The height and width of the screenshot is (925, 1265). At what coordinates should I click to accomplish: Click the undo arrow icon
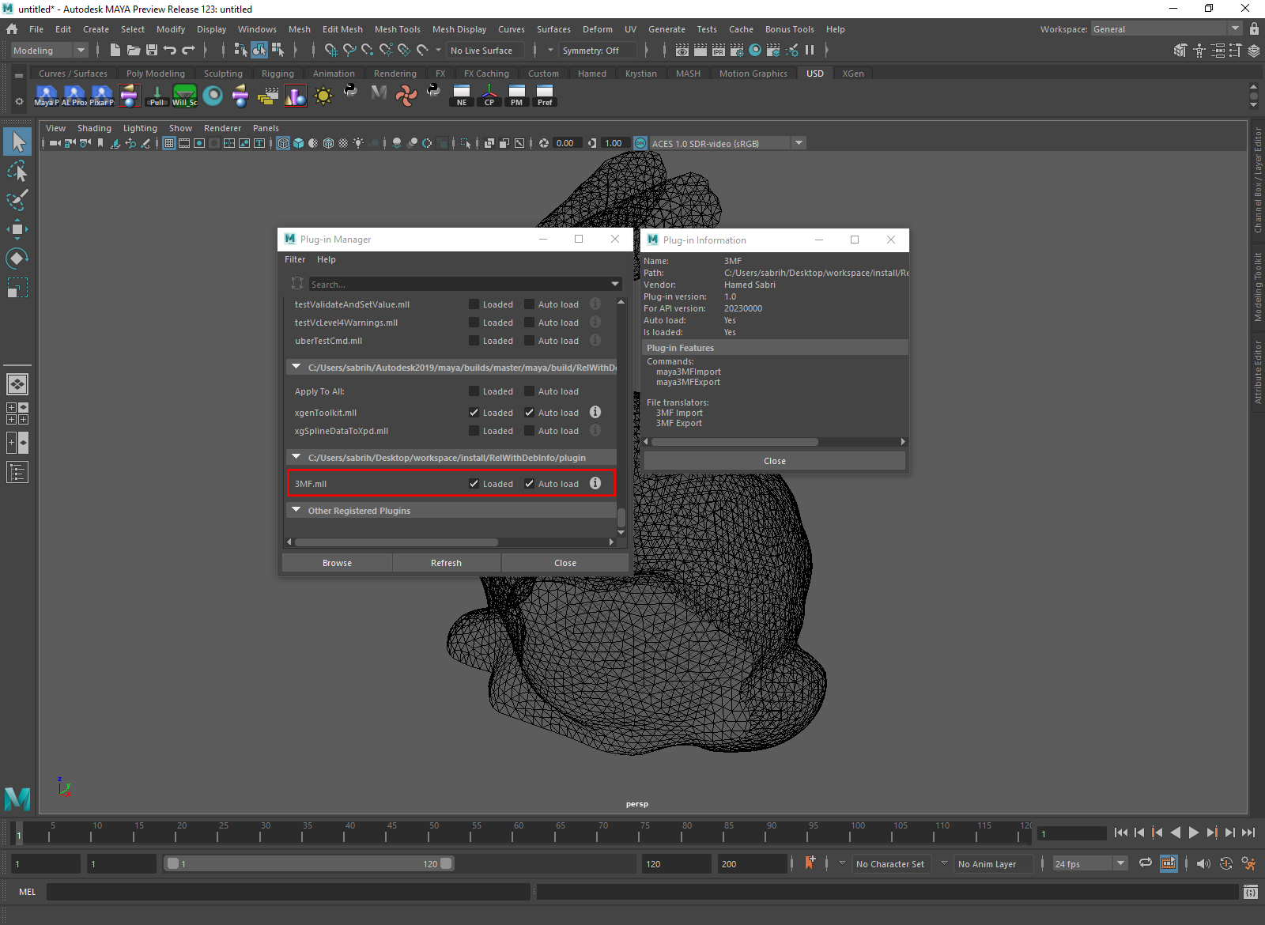[170, 50]
